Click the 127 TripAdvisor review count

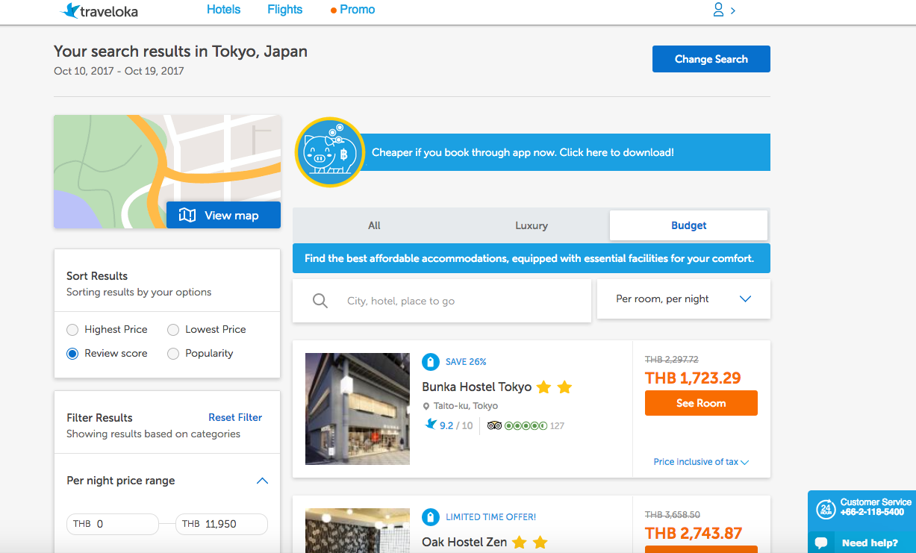pos(557,426)
